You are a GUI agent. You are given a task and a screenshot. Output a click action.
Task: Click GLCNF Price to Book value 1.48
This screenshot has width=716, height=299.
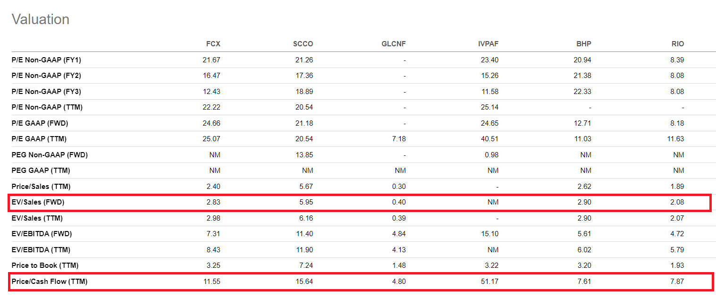[399, 265]
